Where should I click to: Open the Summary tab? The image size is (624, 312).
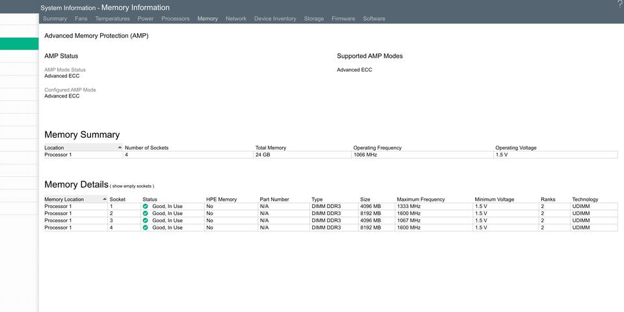pos(55,19)
